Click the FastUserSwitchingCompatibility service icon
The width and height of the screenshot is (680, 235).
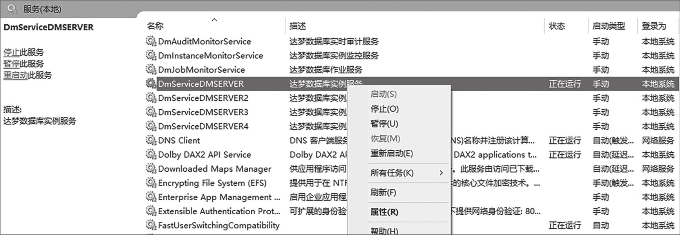point(151,225)
